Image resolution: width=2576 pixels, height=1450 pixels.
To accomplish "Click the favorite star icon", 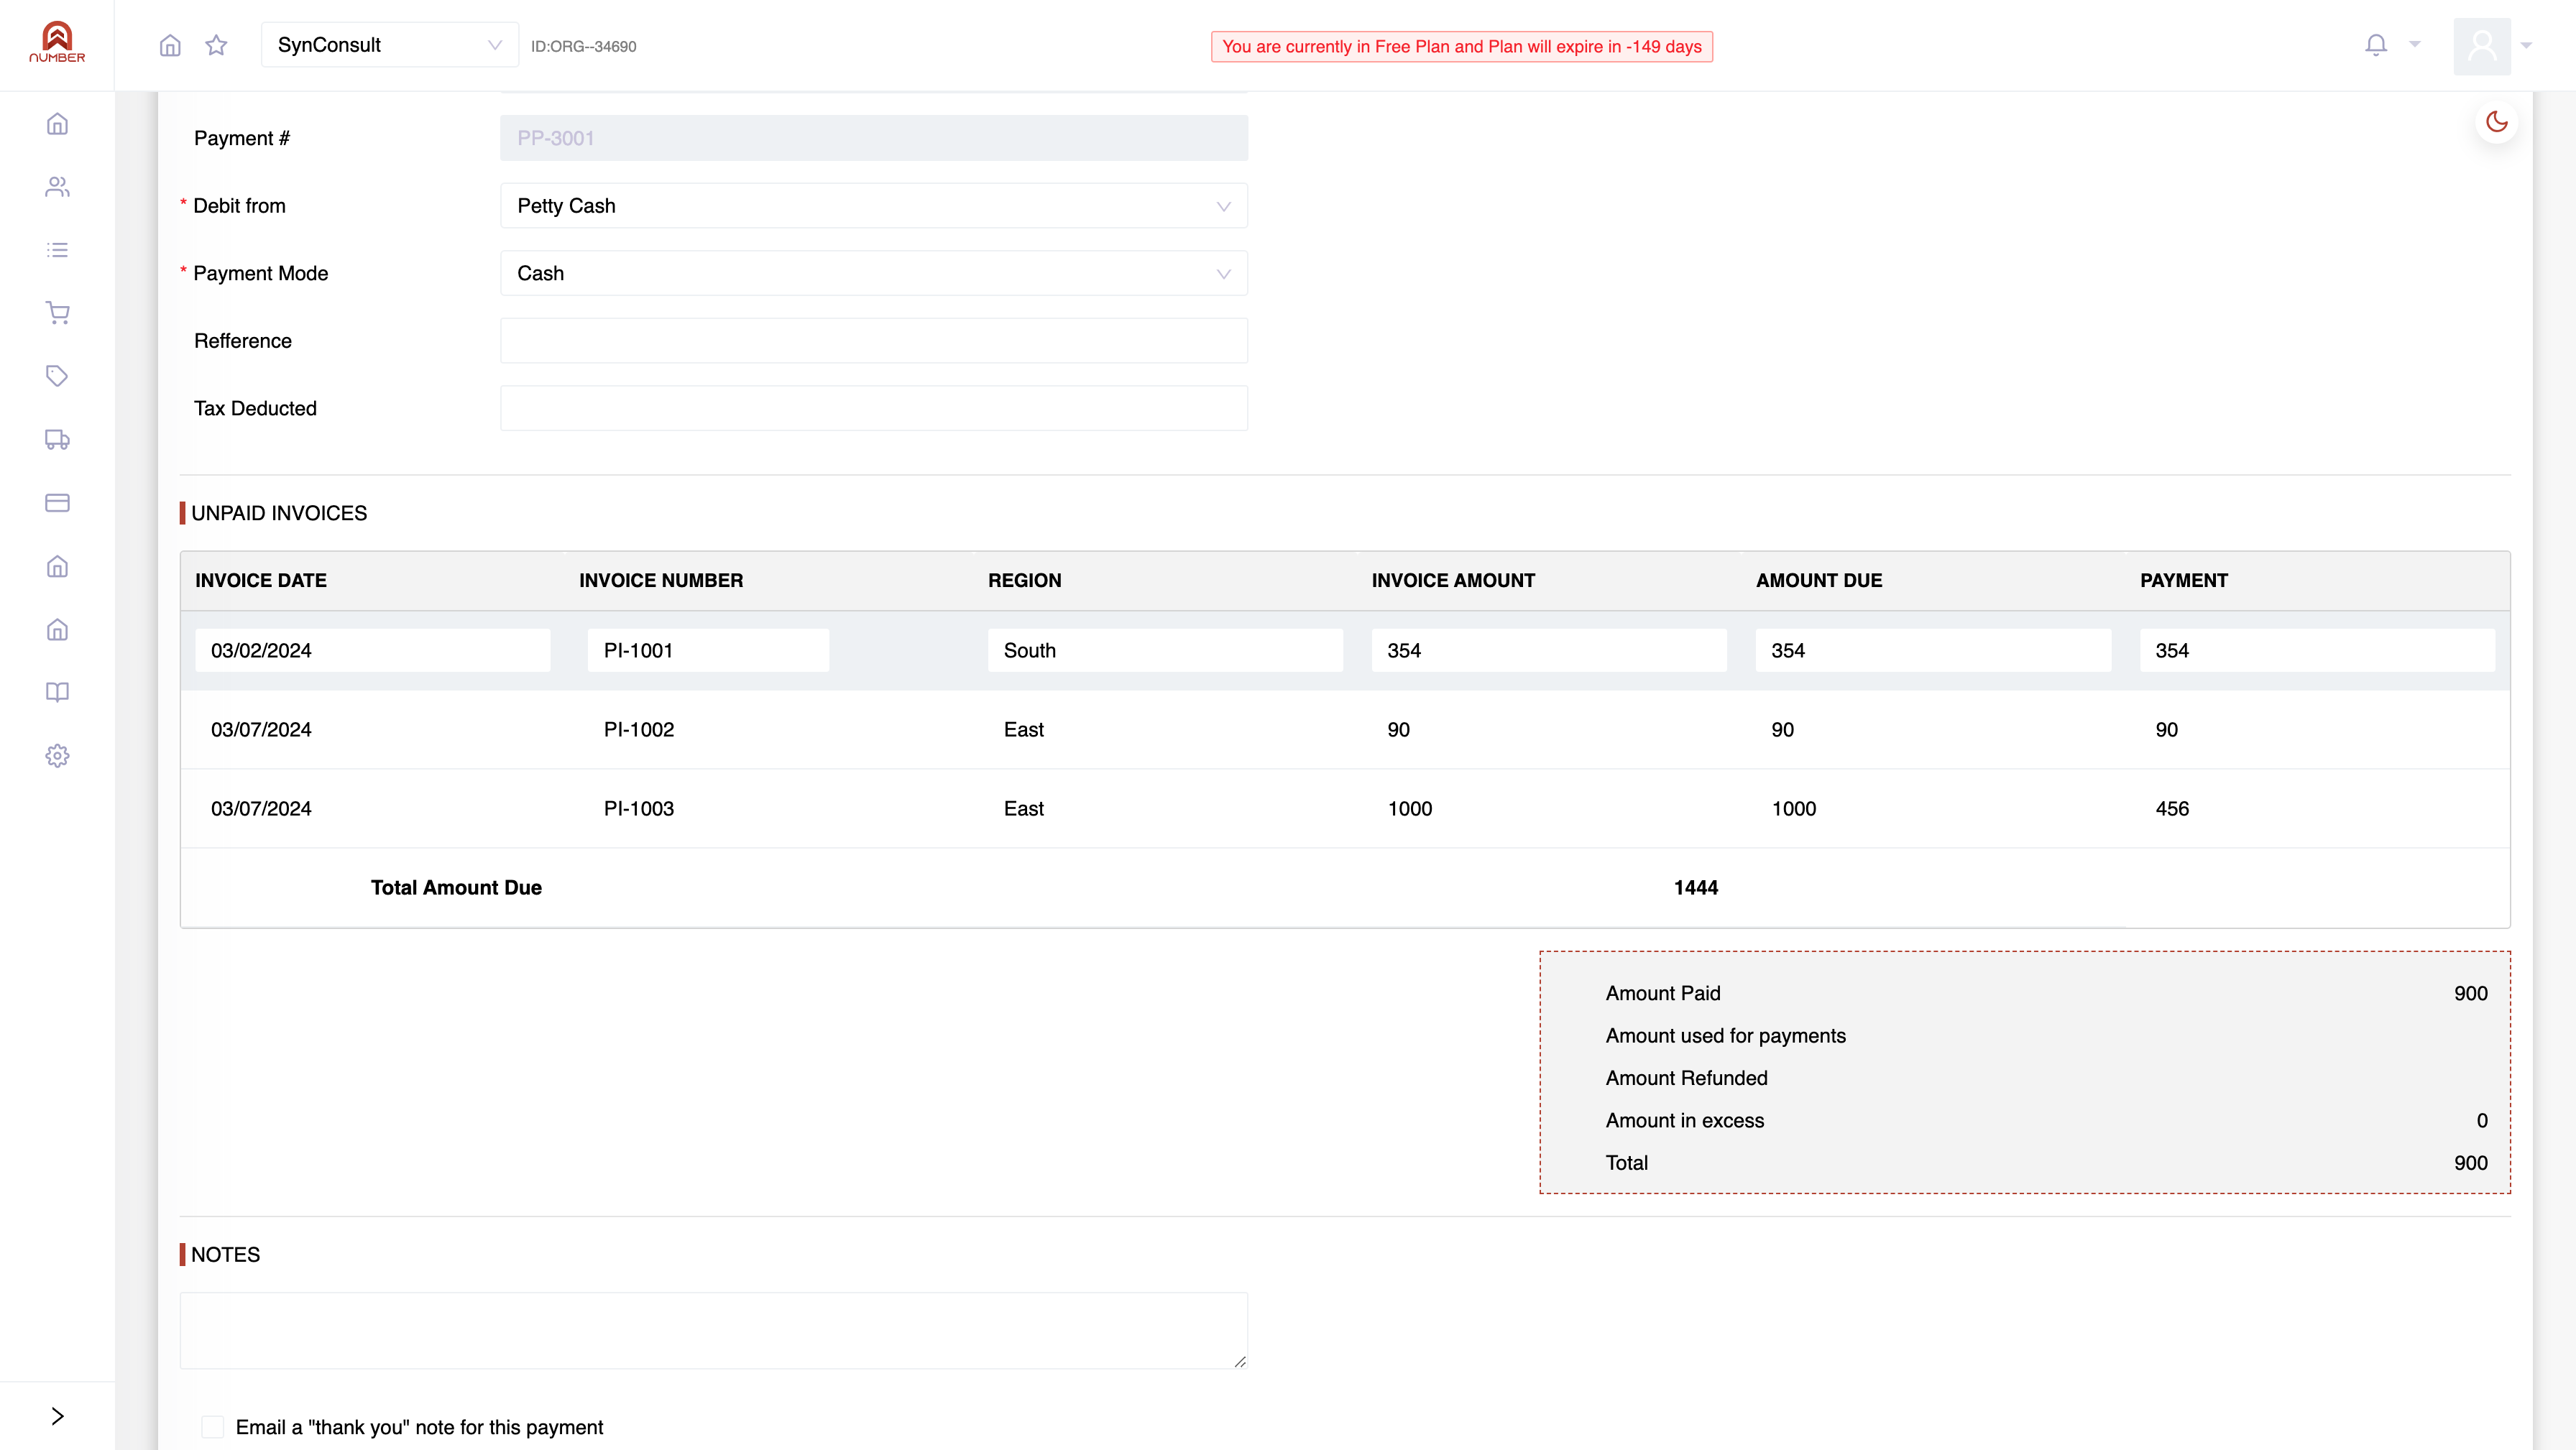I will pos(216,45).
